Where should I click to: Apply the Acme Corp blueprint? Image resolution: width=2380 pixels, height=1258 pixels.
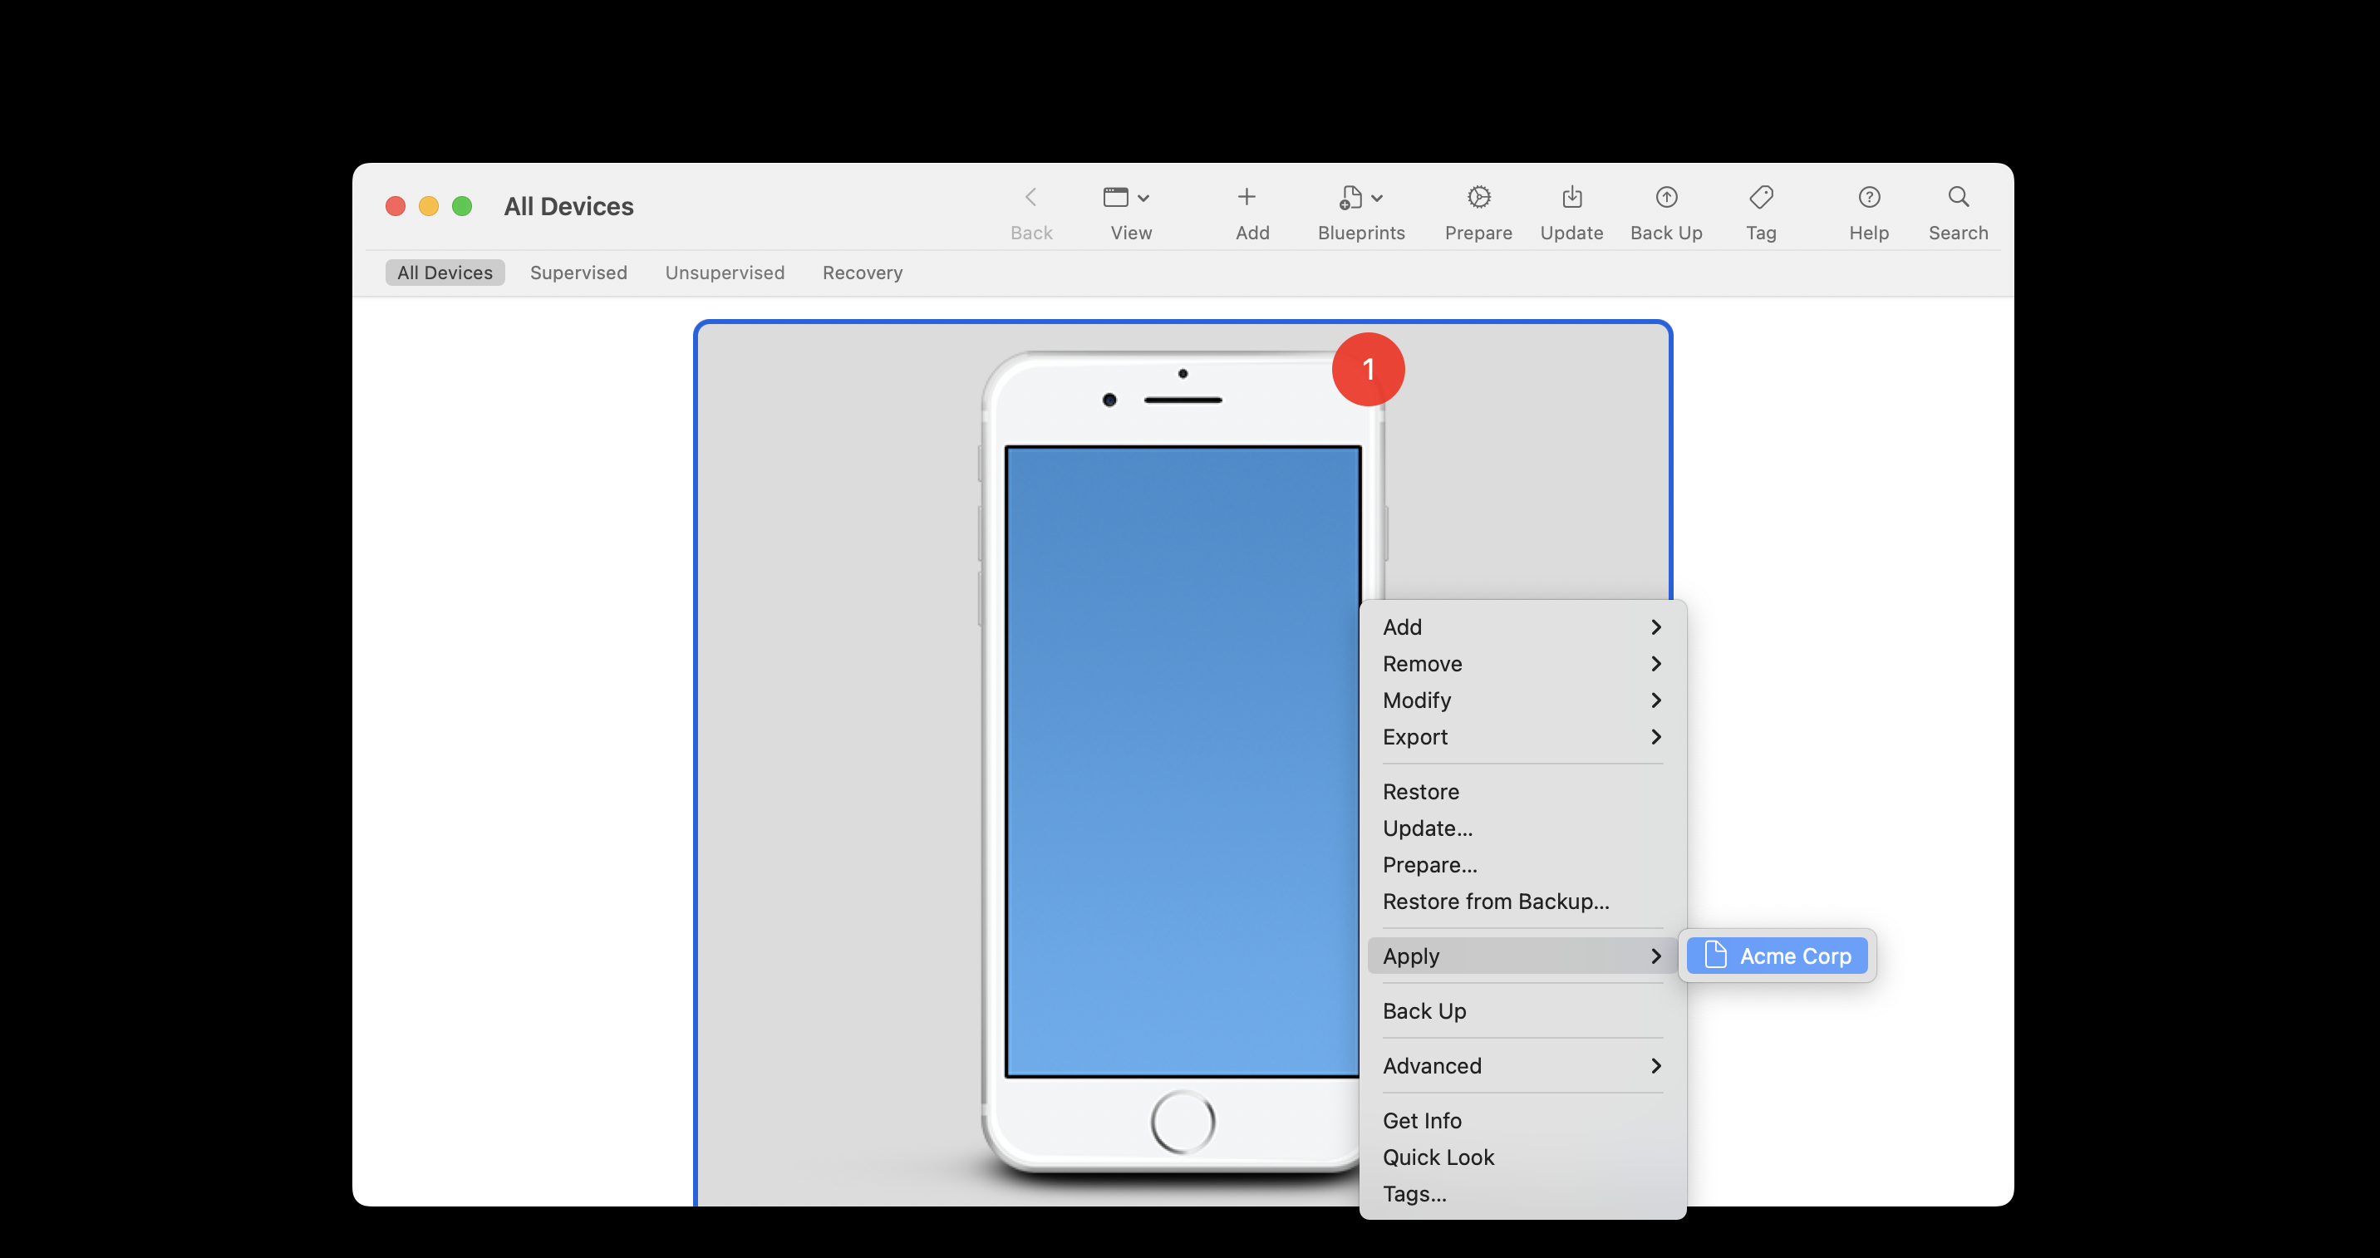pos(1777,956)
